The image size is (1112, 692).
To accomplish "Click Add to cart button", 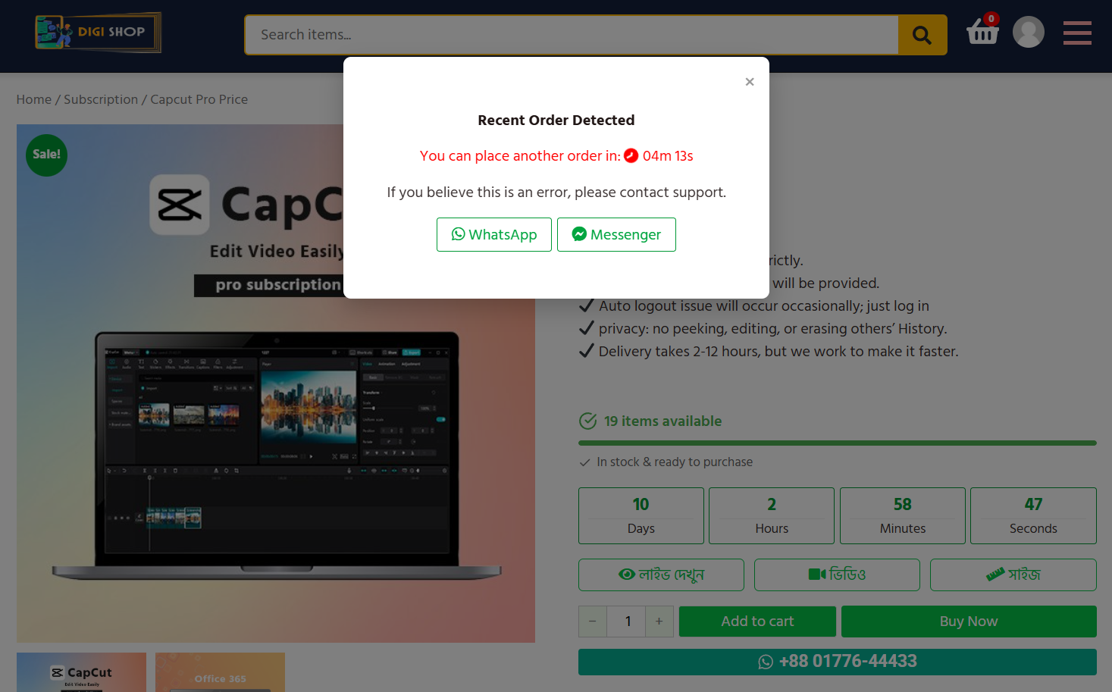I will click(x=756, y=622).
